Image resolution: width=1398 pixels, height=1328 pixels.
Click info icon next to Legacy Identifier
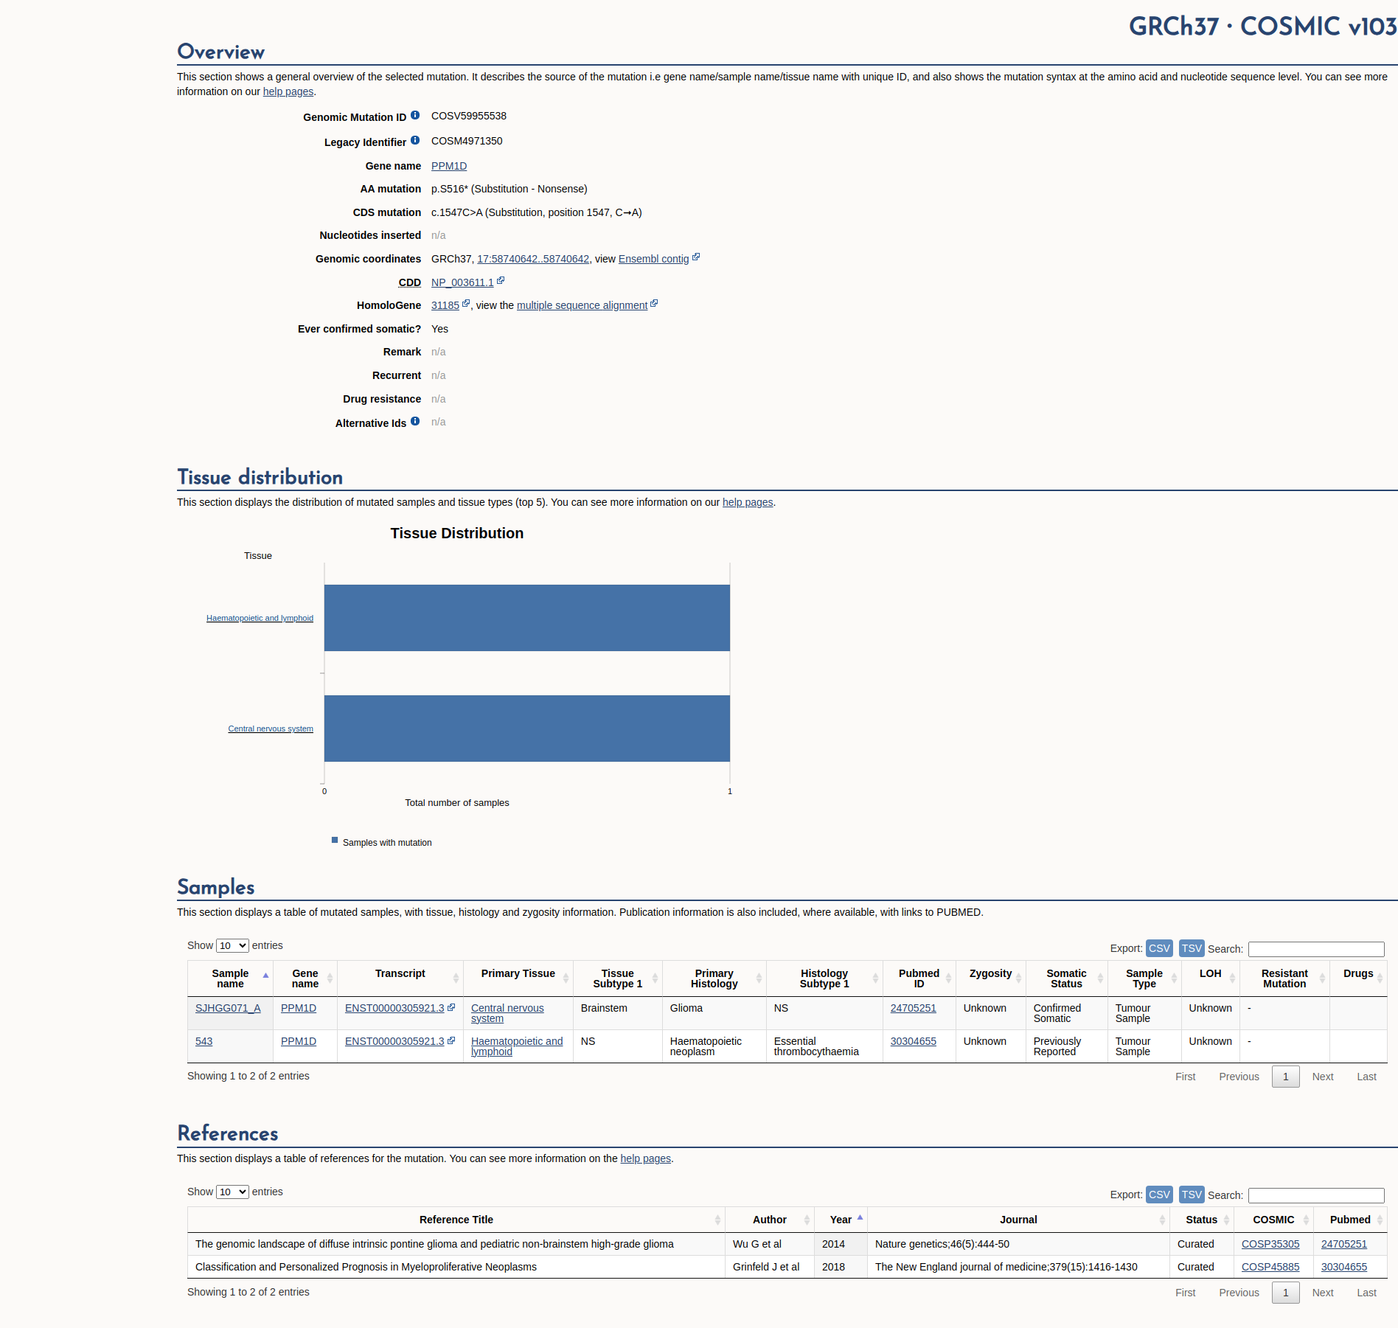(415, 140)
